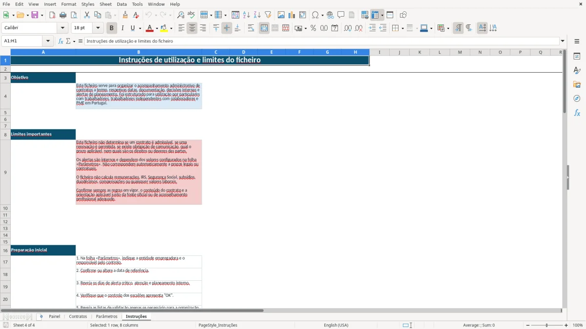586x329 pixels.
Task: Click the horizontal scrollbar
Action: (132, 310)
